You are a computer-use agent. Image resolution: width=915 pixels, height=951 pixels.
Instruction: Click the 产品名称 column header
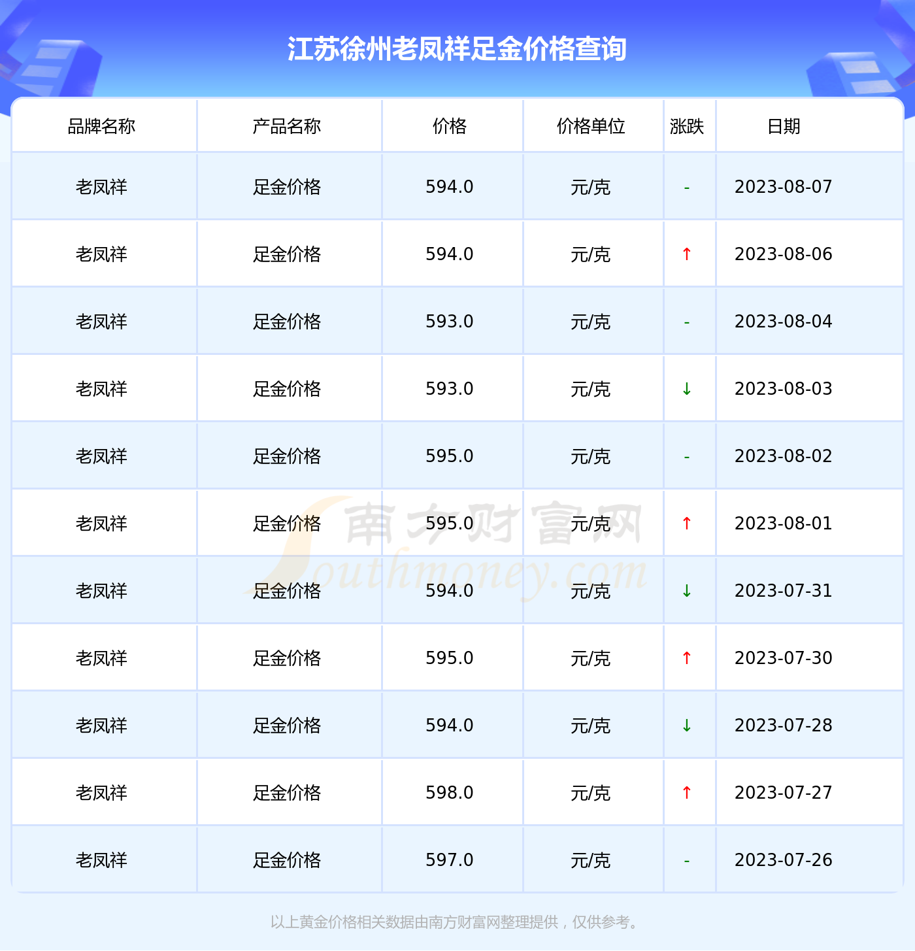coord(287,126)
